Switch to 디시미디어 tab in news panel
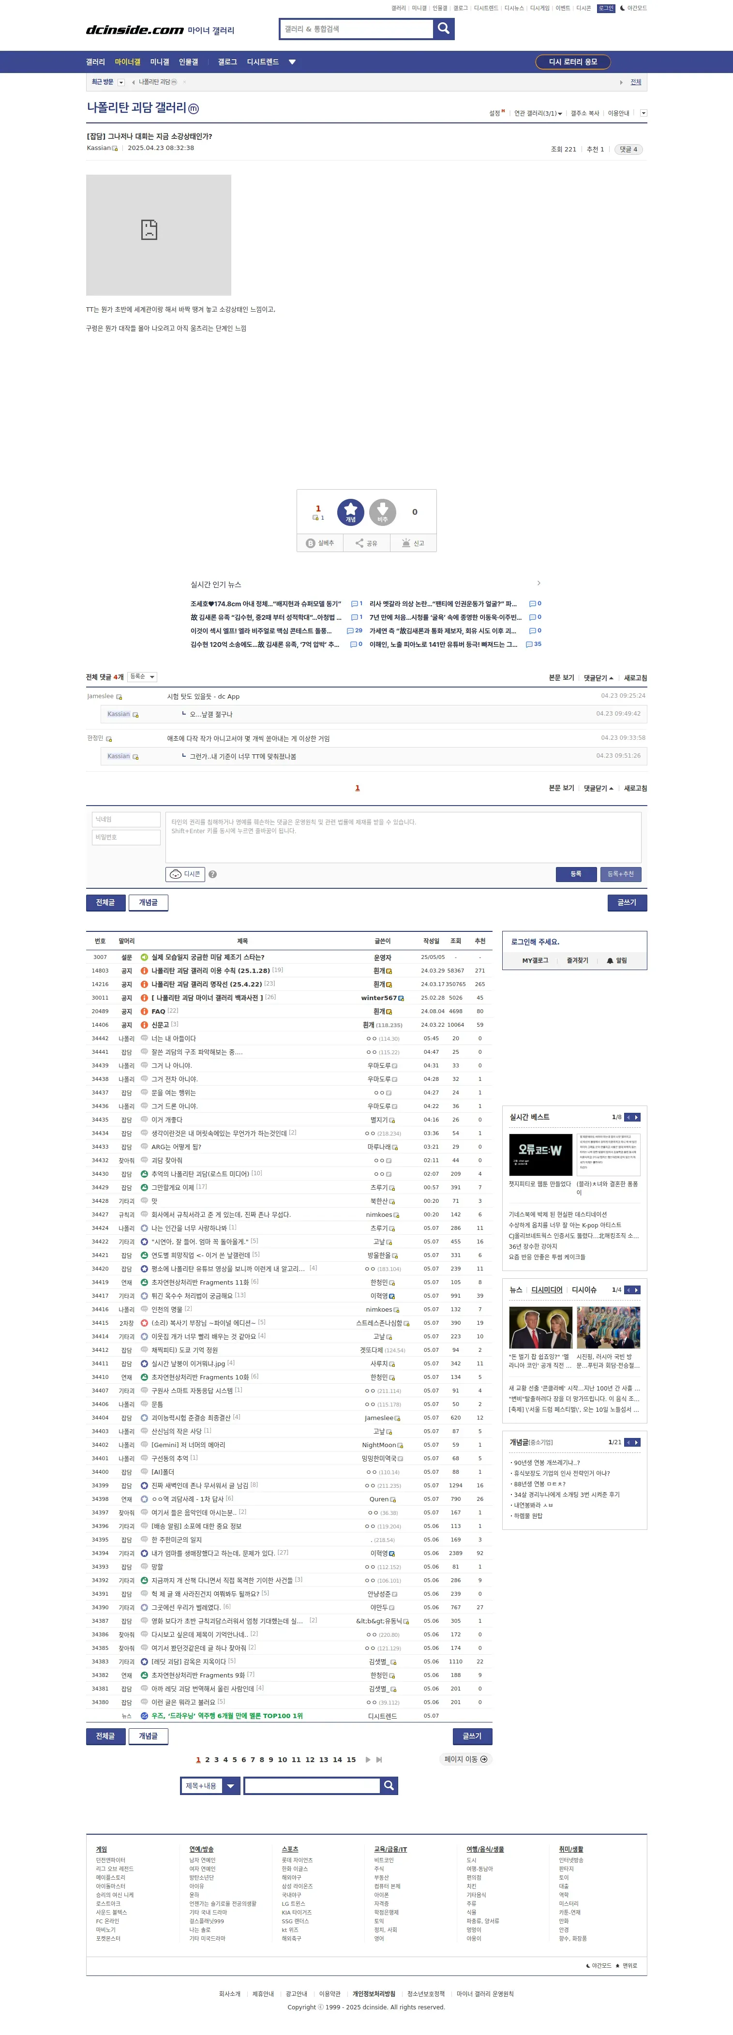Image resolution: width=733 pixels, height=2035 pixels. 547,1289
